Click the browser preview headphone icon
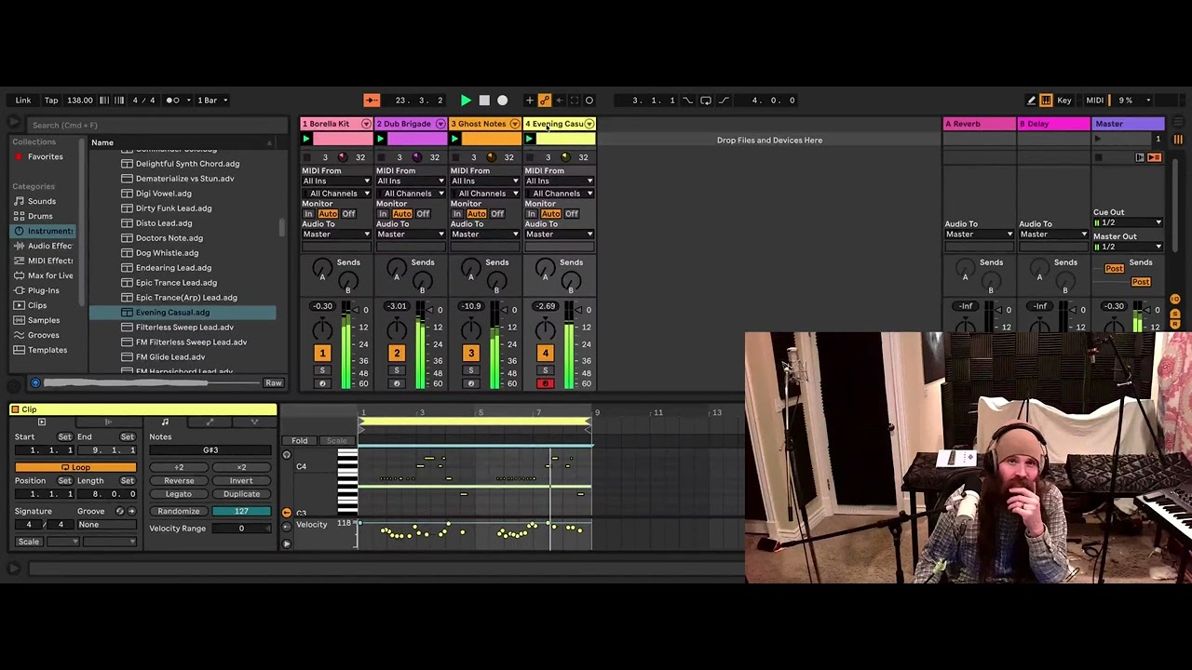This screenshot has height=670, width=1192. click(x=35, y=382)
